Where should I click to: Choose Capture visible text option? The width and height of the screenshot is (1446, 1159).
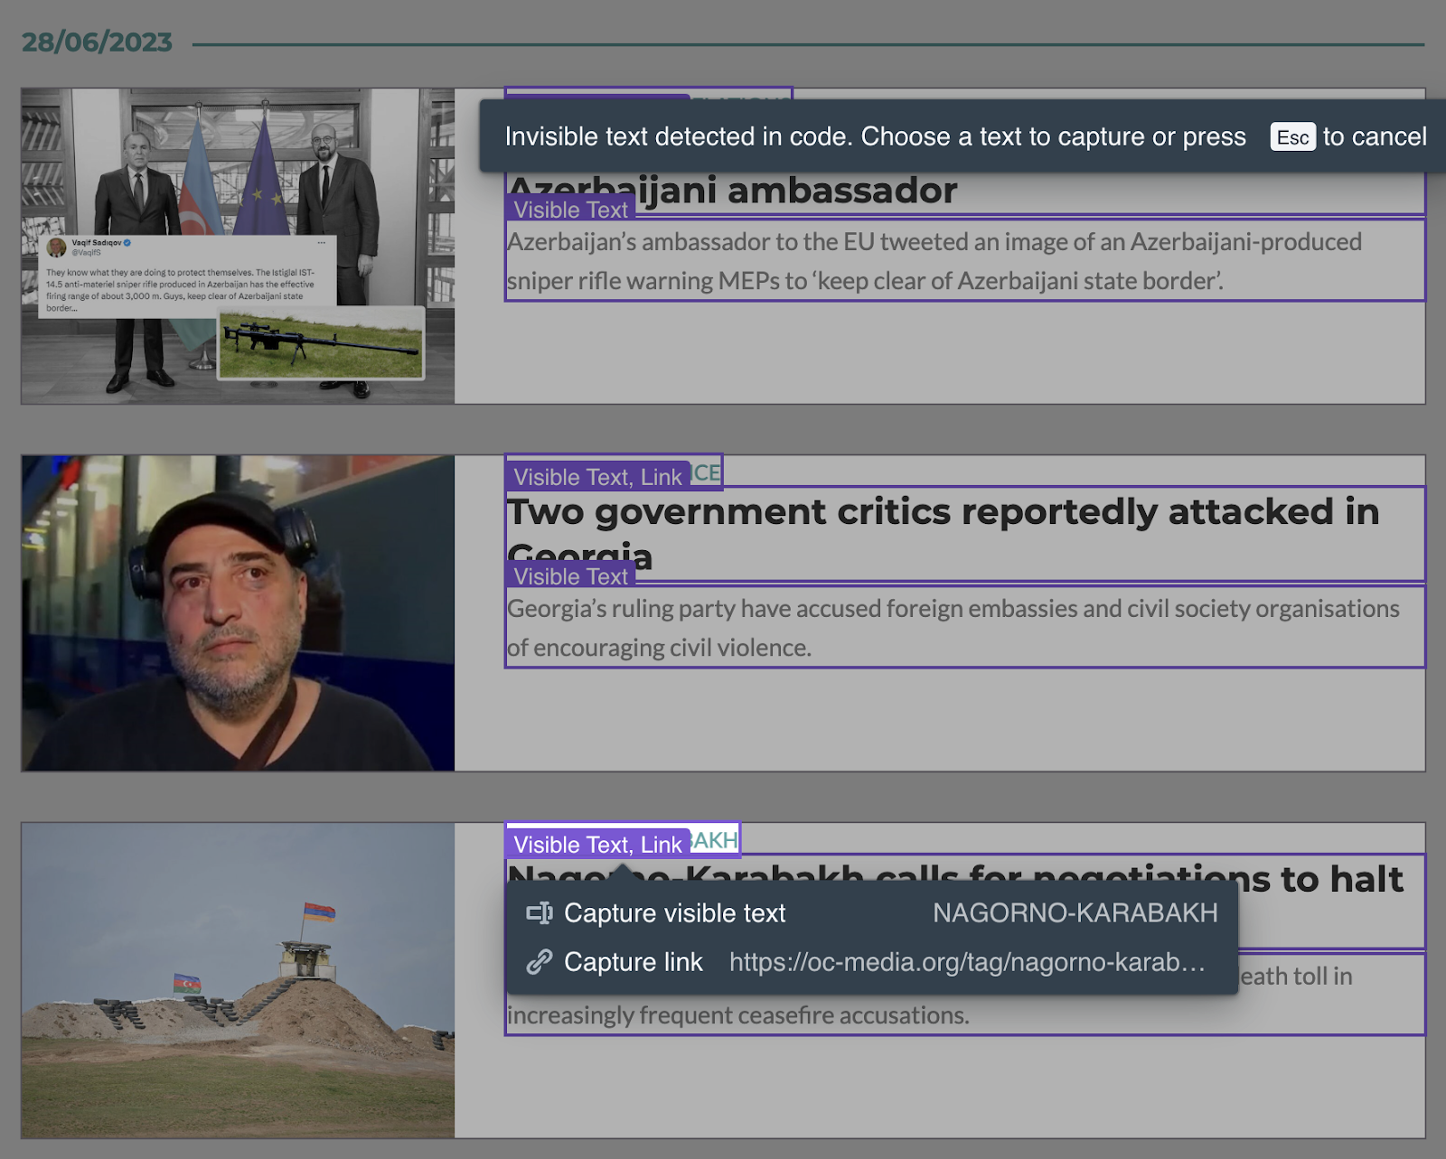click(x=871, y=913)
